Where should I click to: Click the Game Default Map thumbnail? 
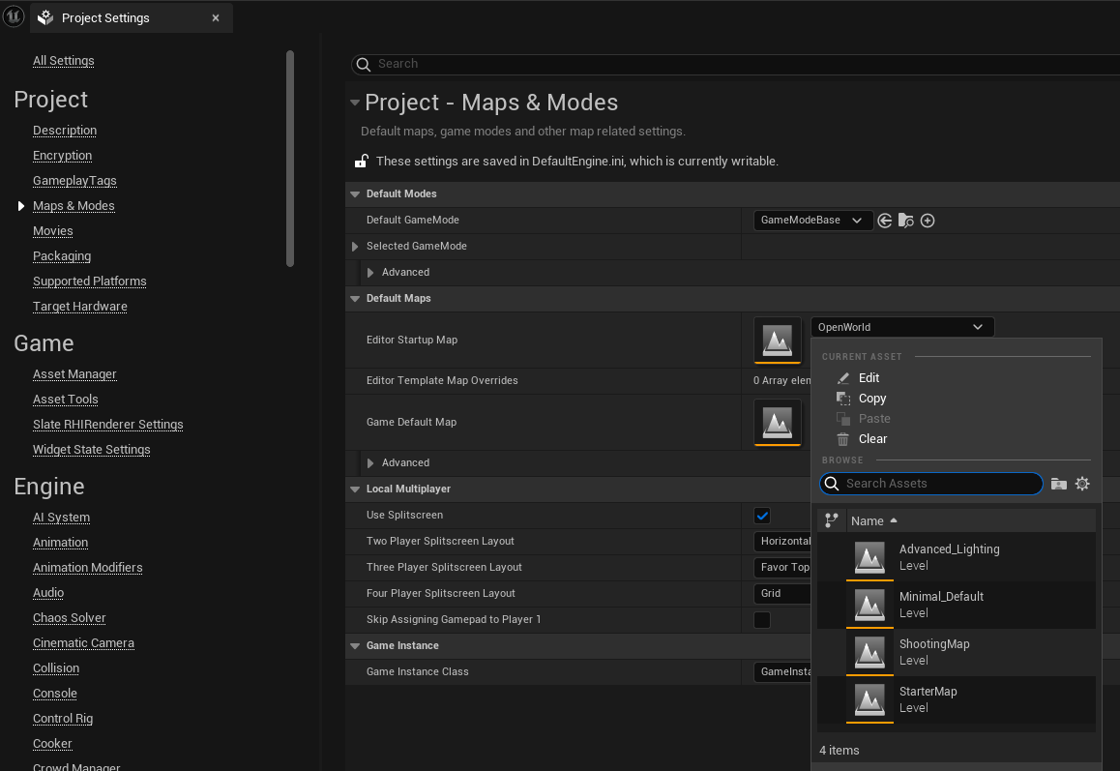778,423
